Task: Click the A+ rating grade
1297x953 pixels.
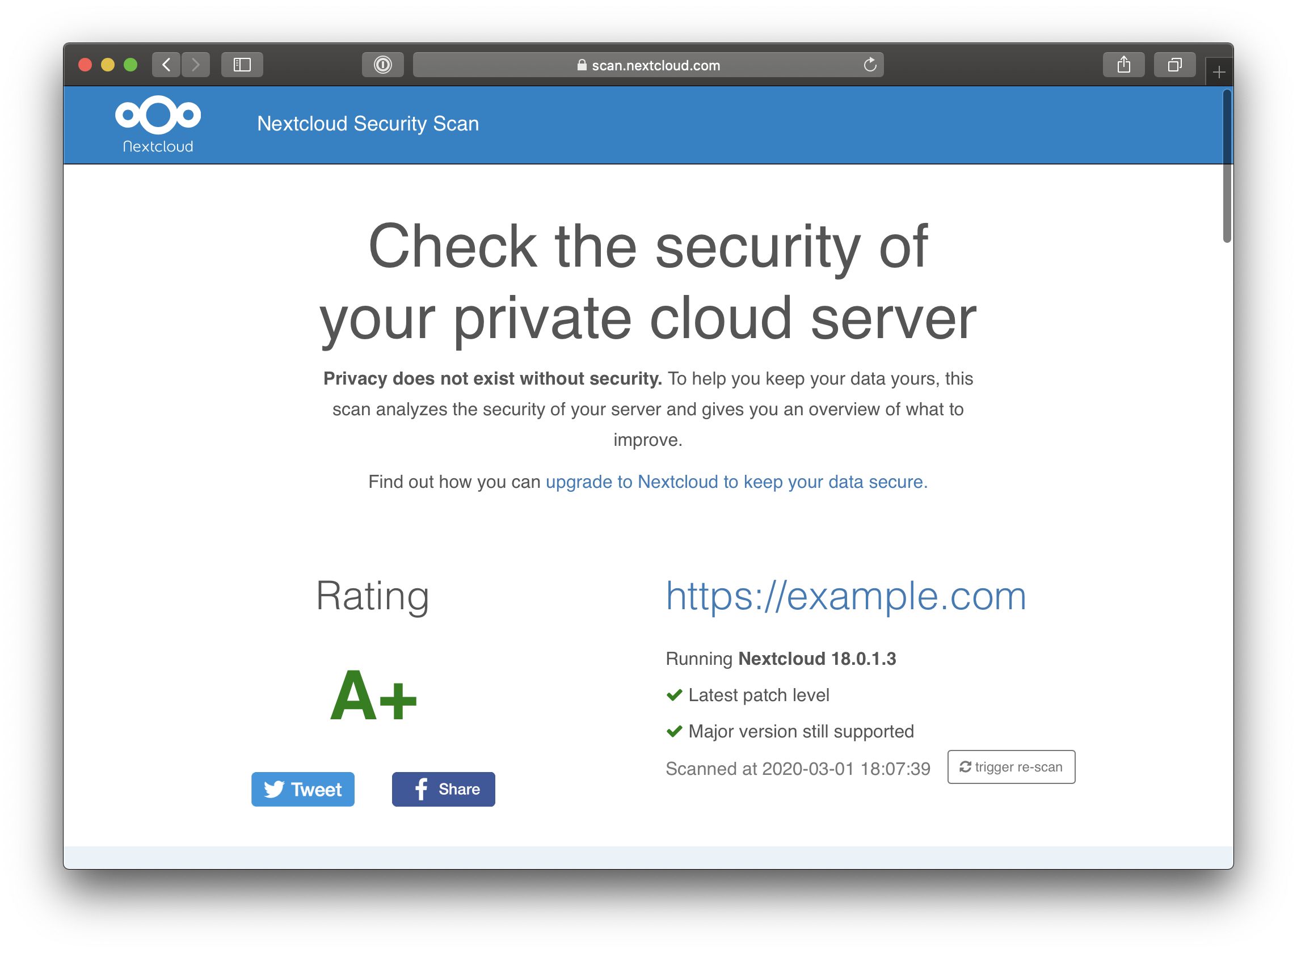Action: pos(373,696)
